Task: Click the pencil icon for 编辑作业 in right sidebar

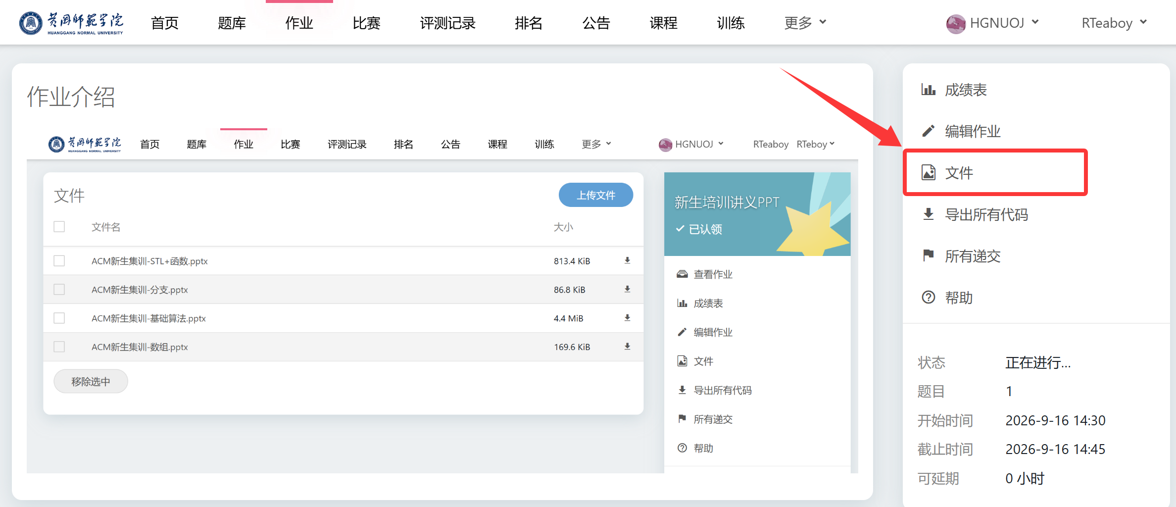Action: point(928,131)
